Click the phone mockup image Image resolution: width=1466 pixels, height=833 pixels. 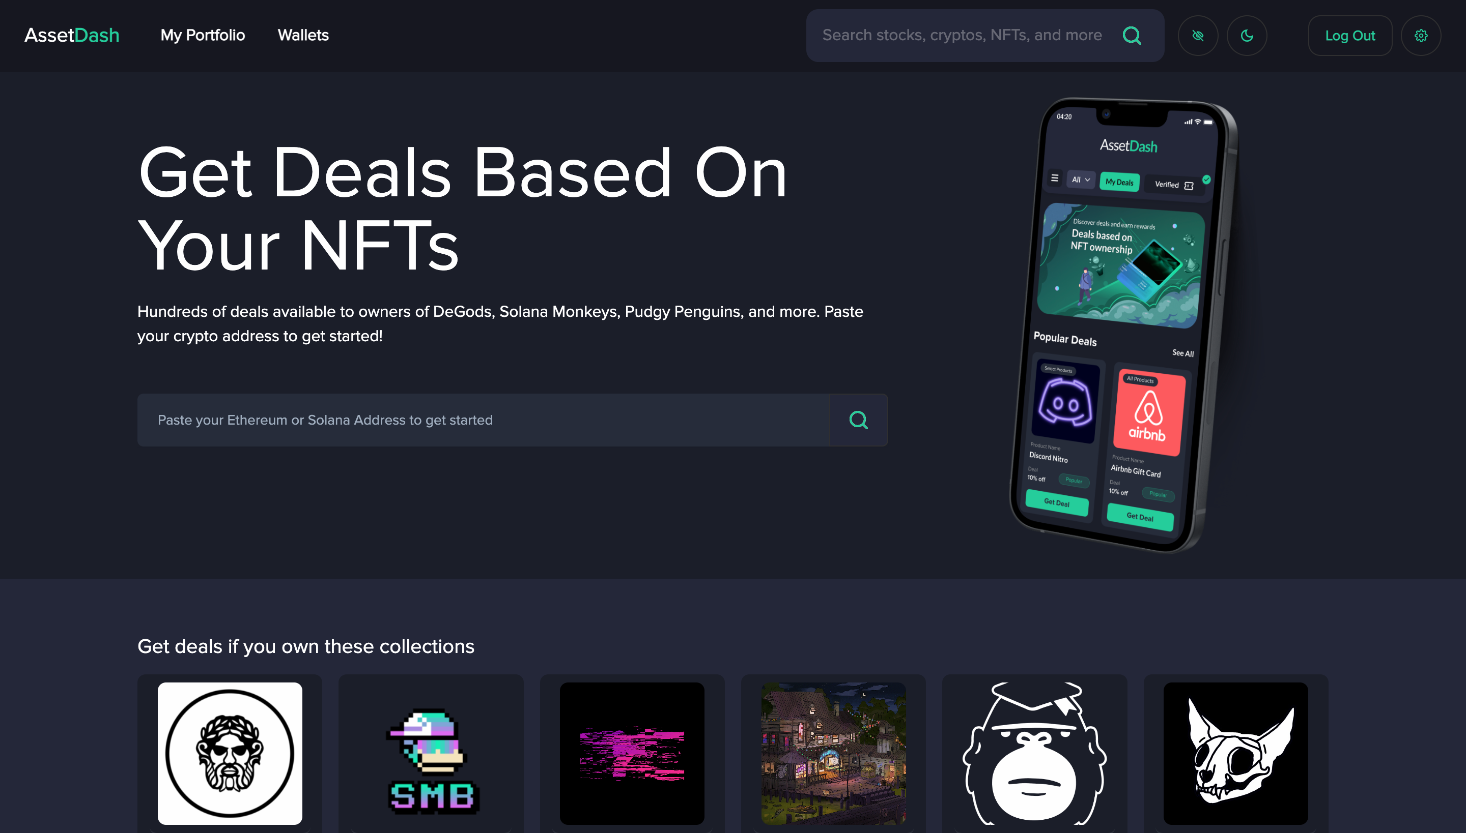tap(1122, 325)
